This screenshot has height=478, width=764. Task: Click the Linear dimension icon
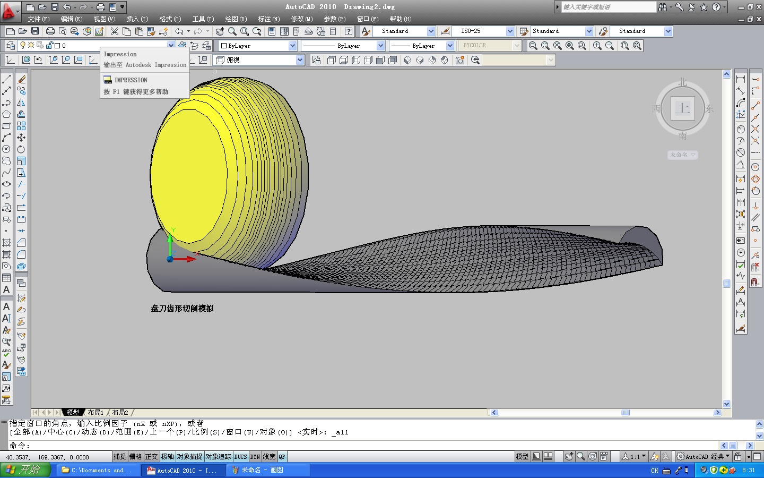pos(741,79)
